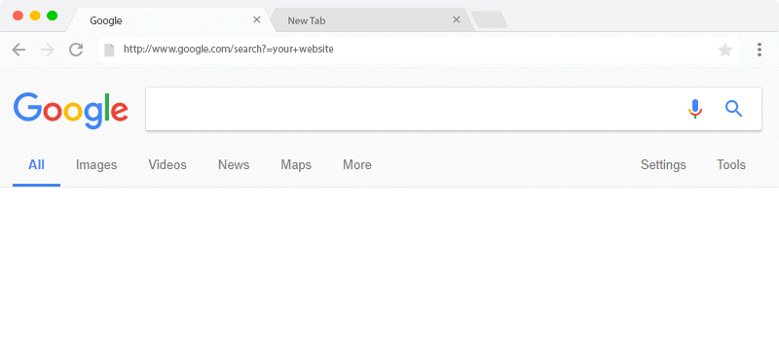
Task: Reload the page with refresh icon
Action: [76, 50]
